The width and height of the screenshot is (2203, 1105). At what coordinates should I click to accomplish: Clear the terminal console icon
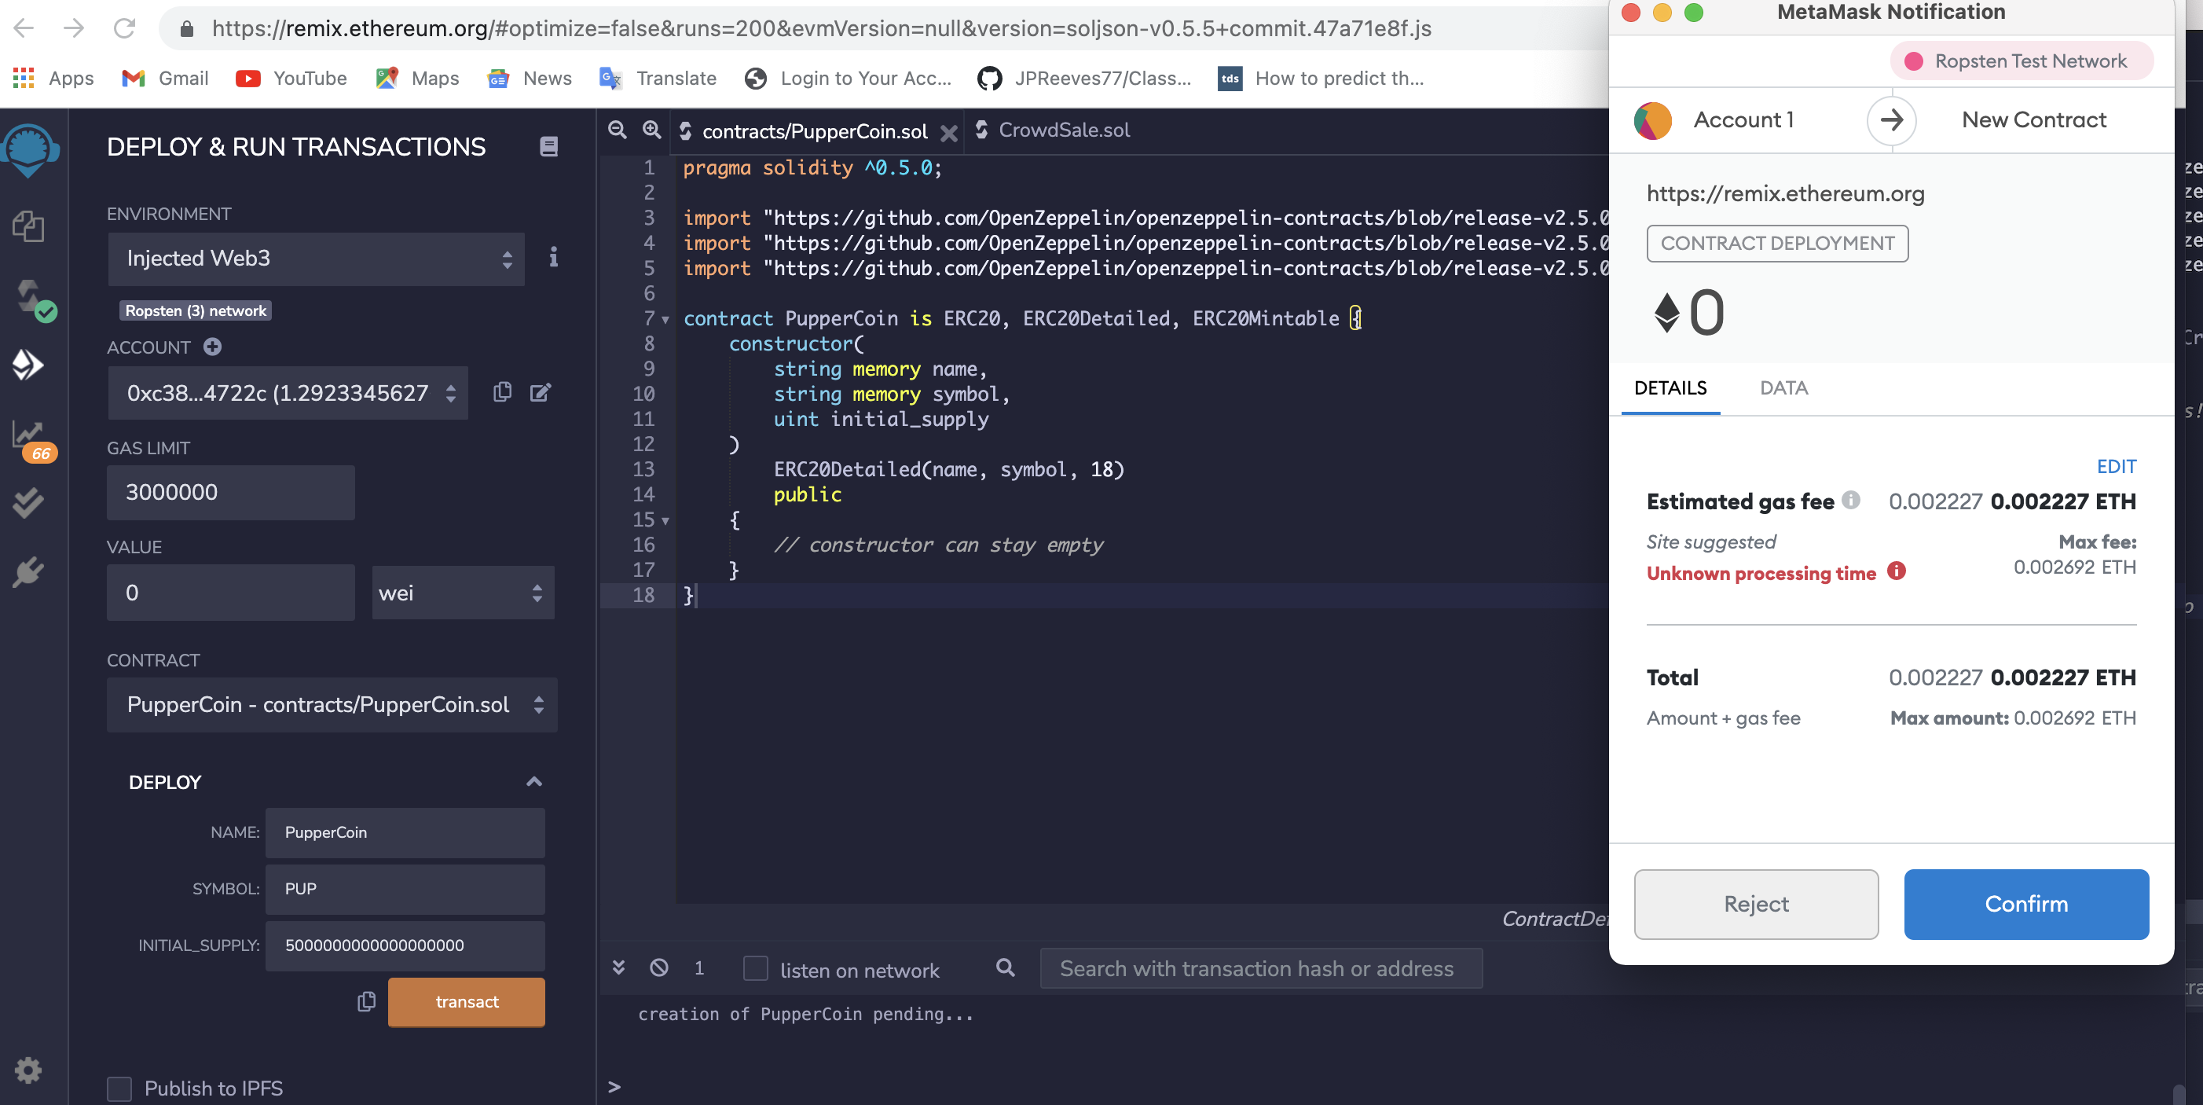click(x=658, y=967)
